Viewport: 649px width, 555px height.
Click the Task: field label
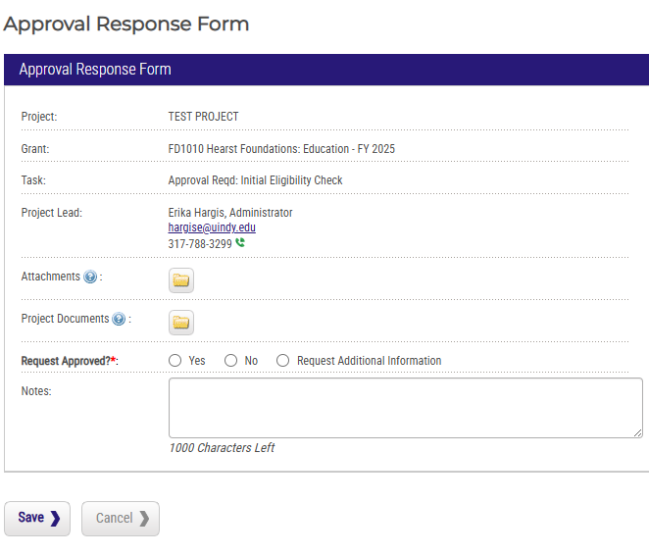[33, 180]
